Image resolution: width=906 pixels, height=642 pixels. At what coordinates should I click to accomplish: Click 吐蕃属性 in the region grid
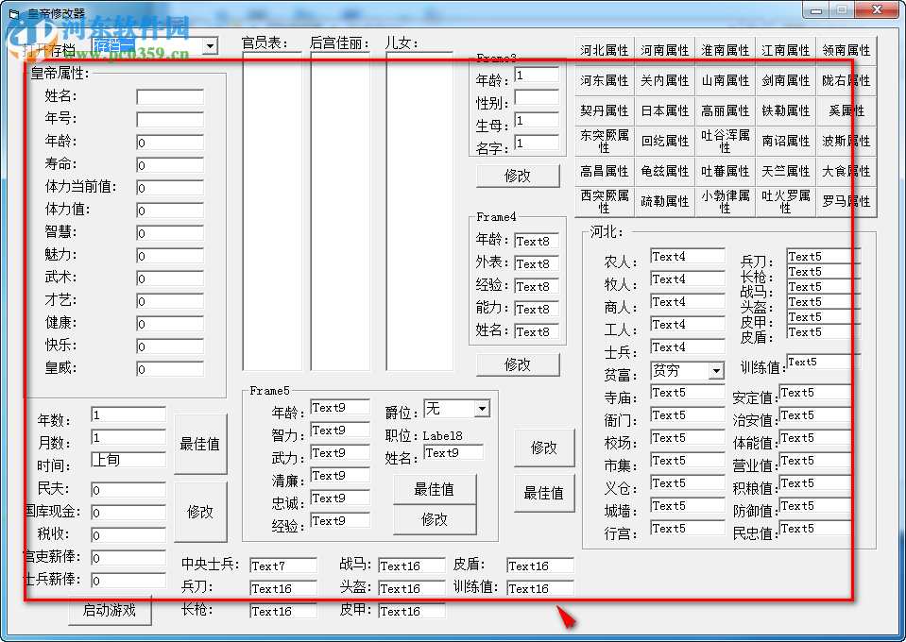coord(725,170)
